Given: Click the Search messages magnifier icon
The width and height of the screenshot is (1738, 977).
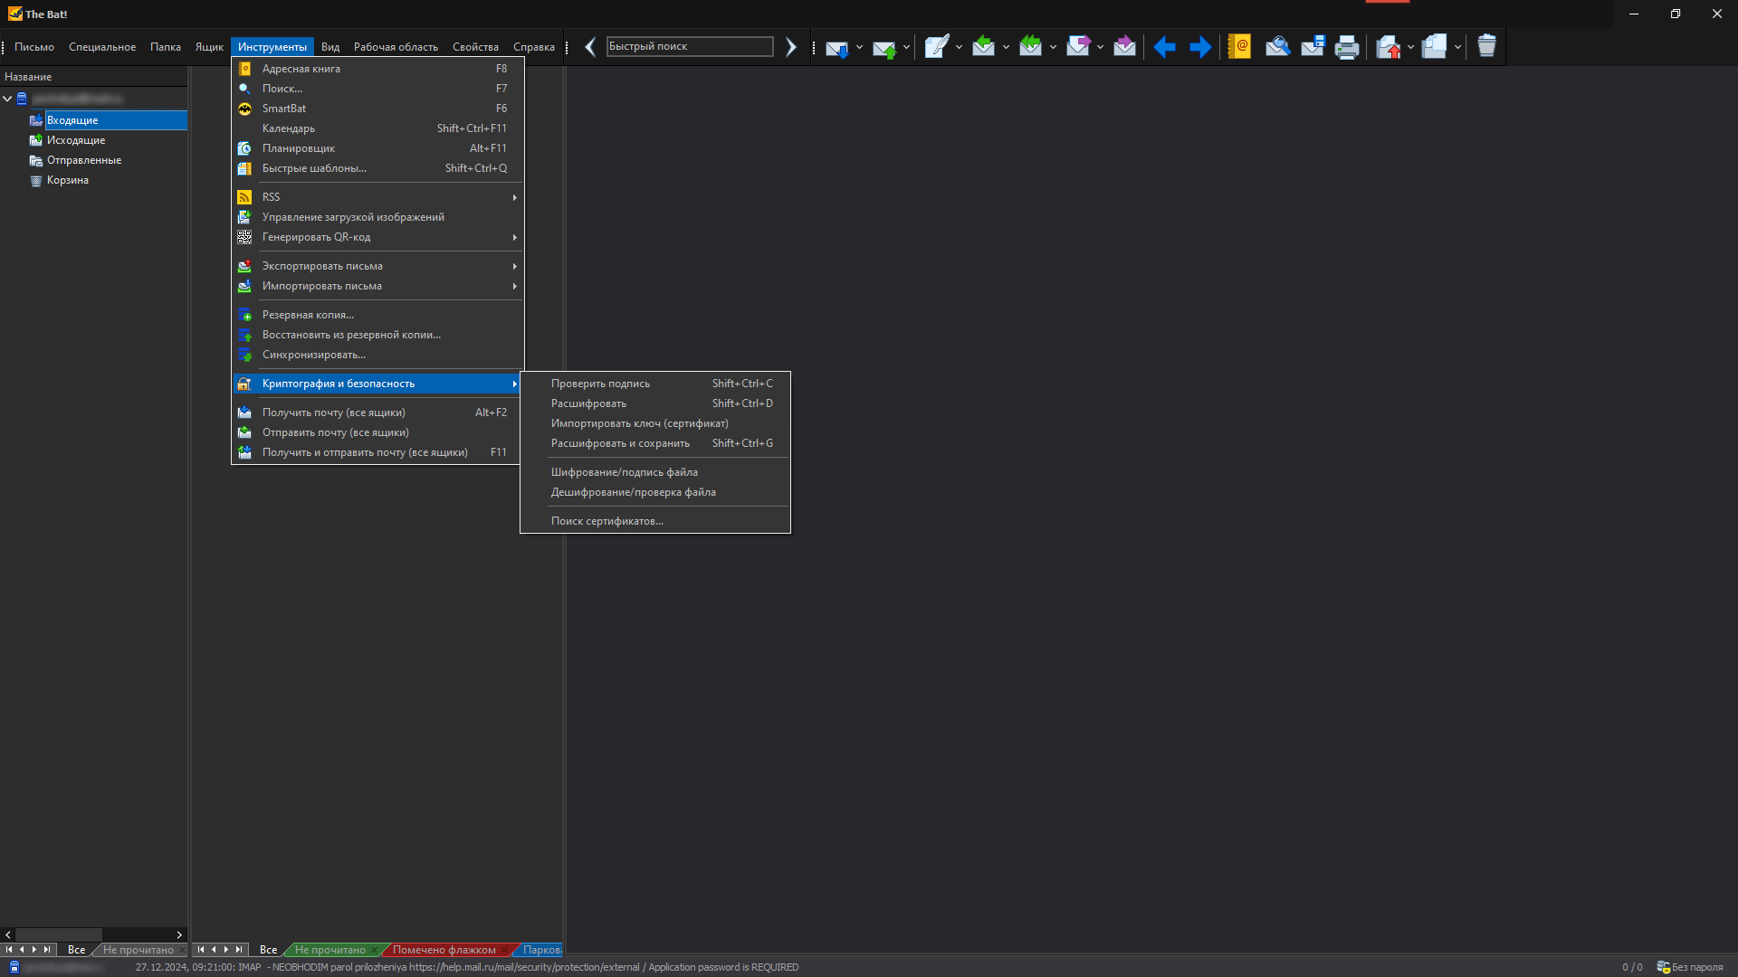Looking at the screenshot, I should tap(1277, 46).
